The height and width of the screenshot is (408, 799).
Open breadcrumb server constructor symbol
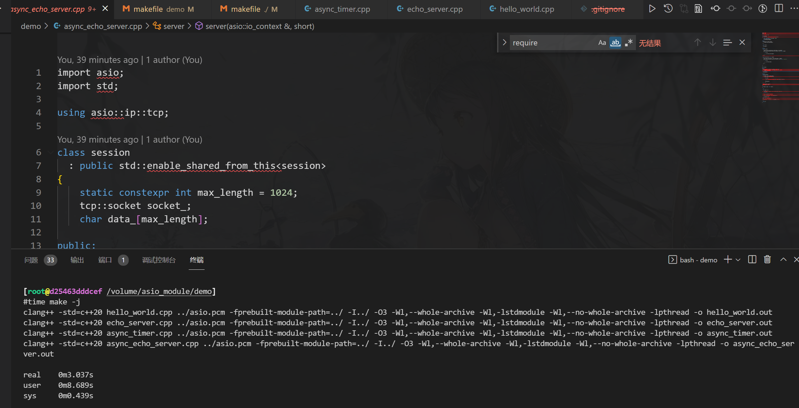tap(255, 26)
